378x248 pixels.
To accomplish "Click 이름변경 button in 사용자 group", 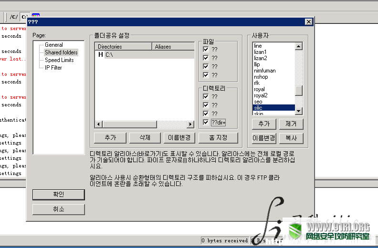I will pyautogui.click(x=264, y=138).
